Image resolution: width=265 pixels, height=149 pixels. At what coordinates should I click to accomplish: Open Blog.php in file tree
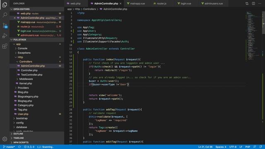37,92
